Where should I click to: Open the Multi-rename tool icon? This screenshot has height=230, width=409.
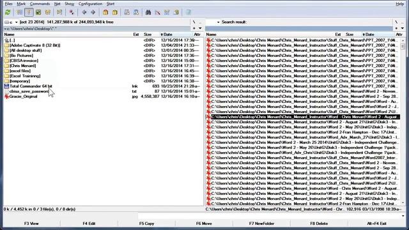pos(158,12)
